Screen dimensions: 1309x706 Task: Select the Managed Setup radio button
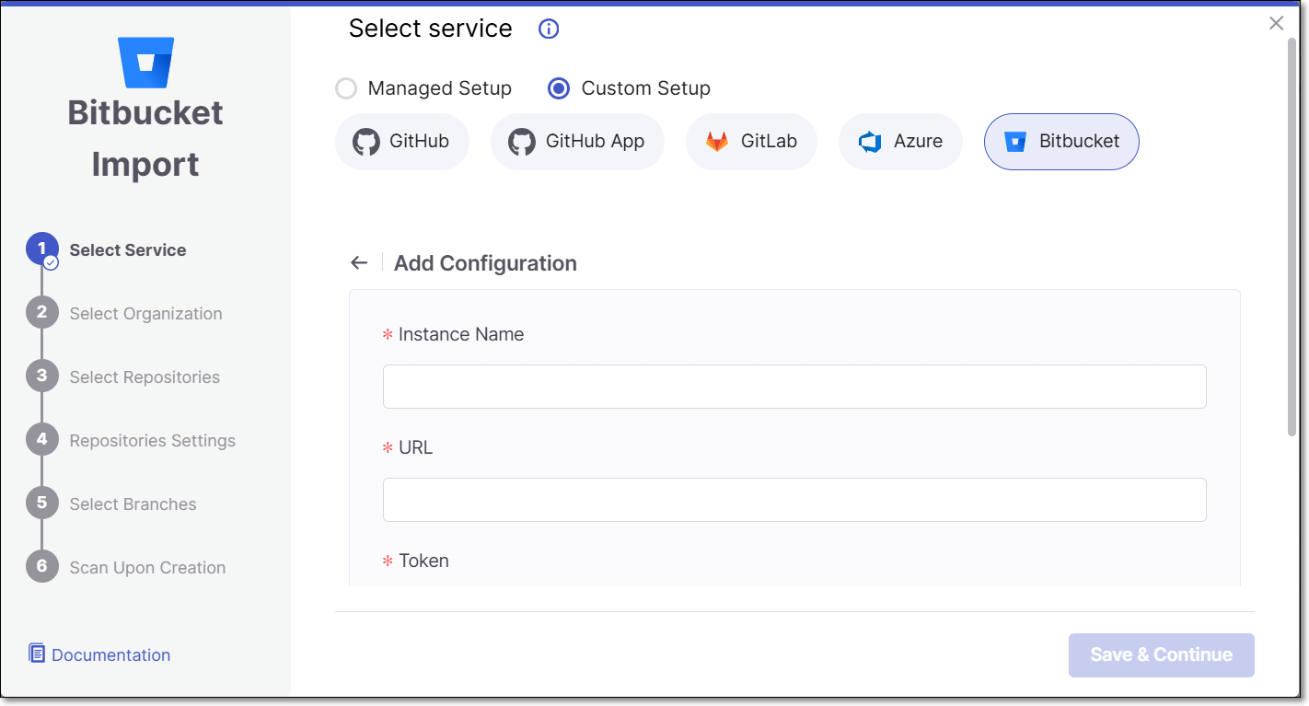click(346, 88)
